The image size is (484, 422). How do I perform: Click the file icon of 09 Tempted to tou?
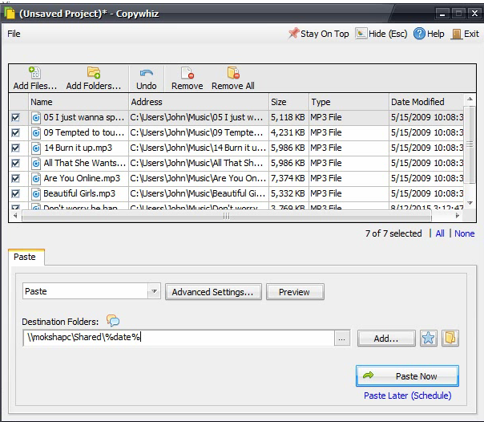click(36, 133)
